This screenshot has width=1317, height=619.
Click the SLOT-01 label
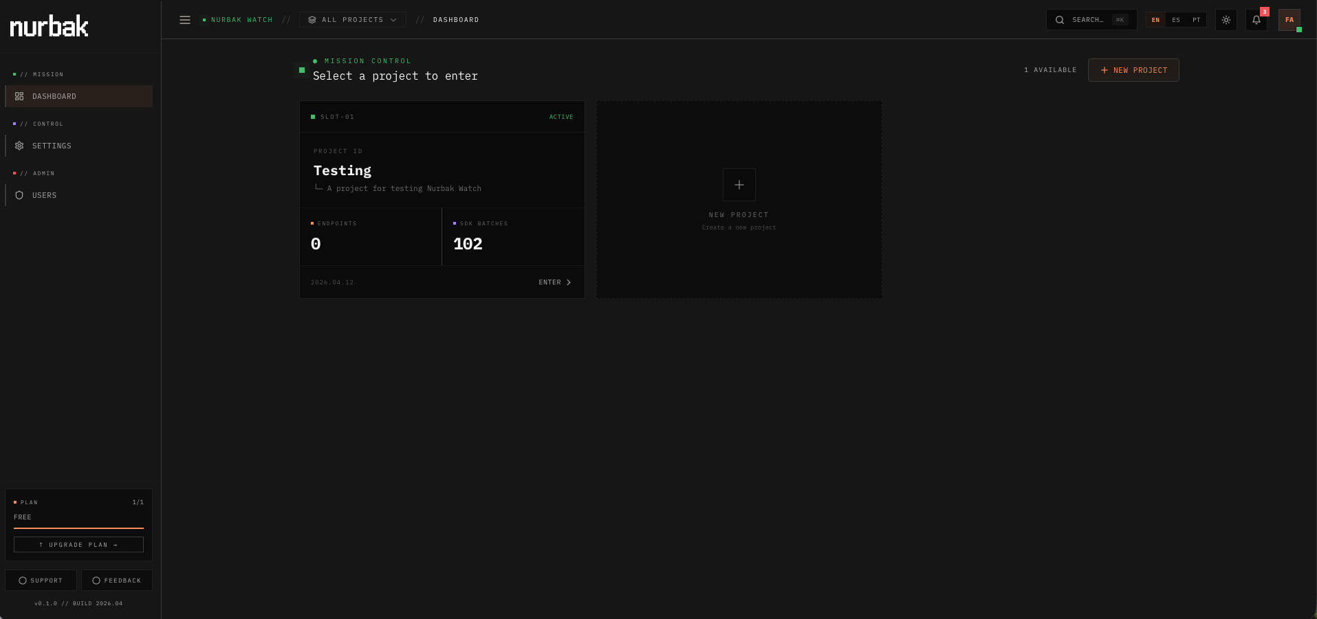337,117
